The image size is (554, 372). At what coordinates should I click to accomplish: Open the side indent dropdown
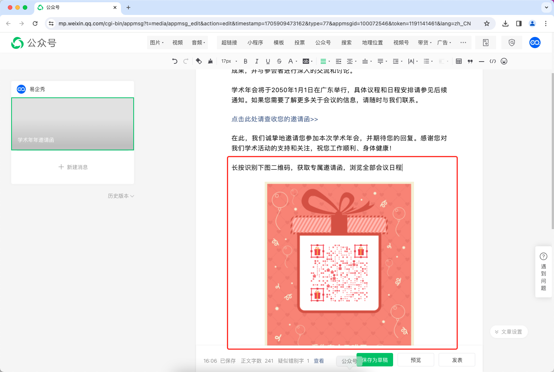[x=352, y=61]
